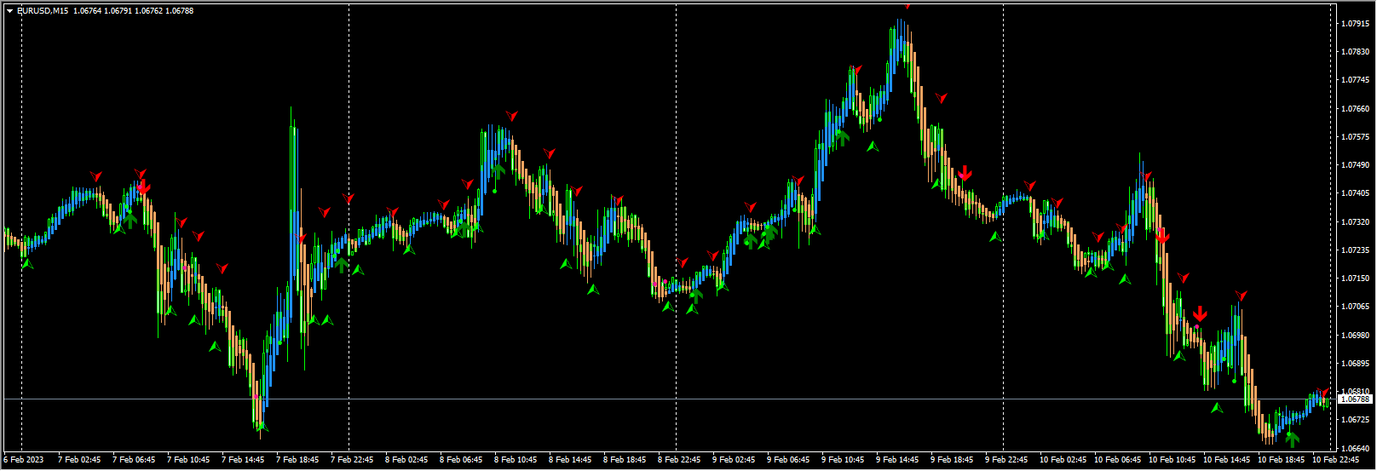The image size is (1377, 471).
Task: Click the 7 Feb 14:45 time label
Action: pos(243,460)
